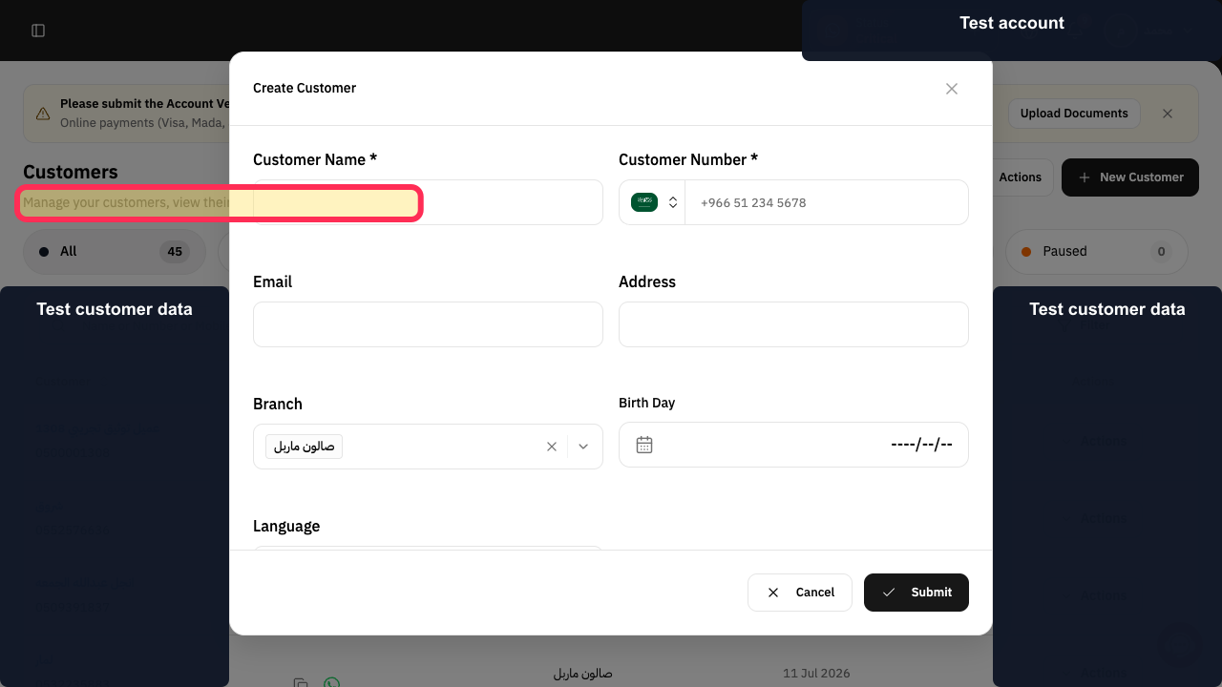Image resolution: width=1222 pixels, height=687 pixels.
Task: Clear the selected branch with X icon
Action: pos(552,447)
